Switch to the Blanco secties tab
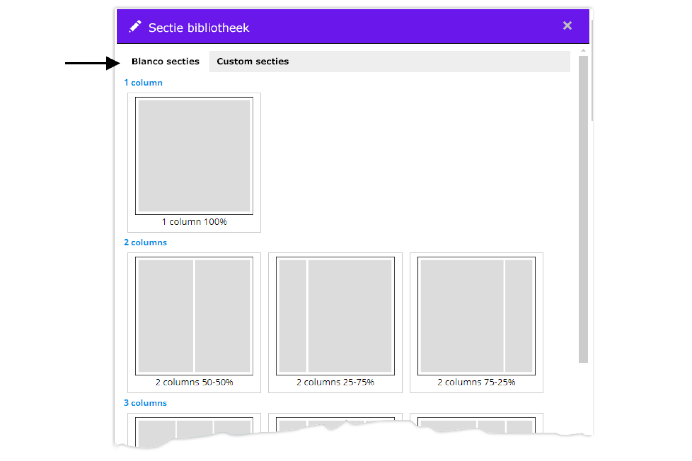Screen dimensions: 692x461 coord(165,62)
